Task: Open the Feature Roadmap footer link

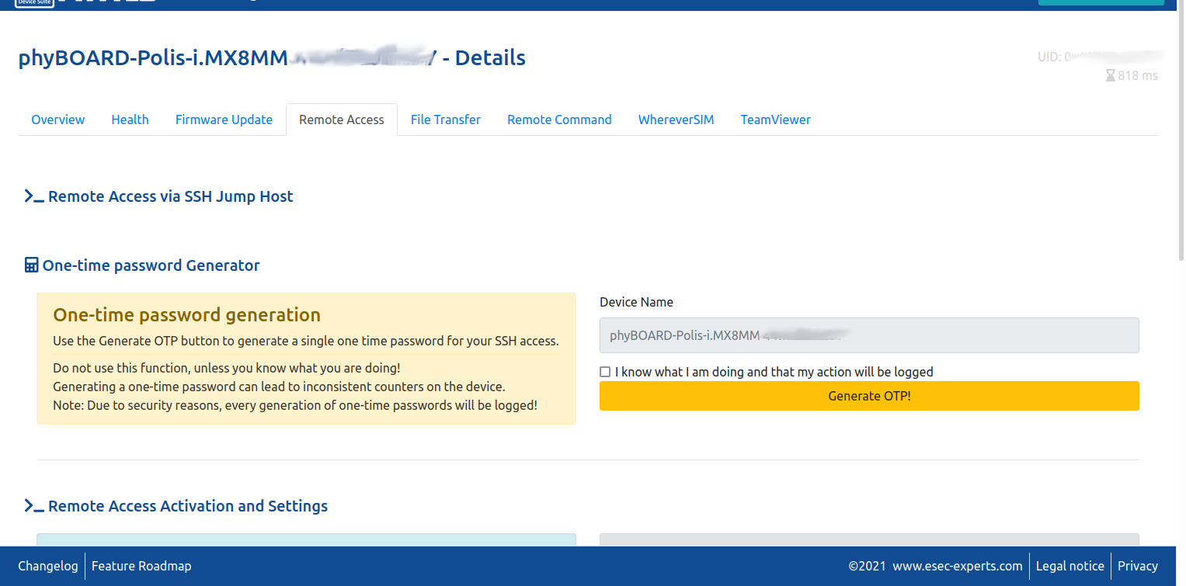Action: click(x=141, y=566)
